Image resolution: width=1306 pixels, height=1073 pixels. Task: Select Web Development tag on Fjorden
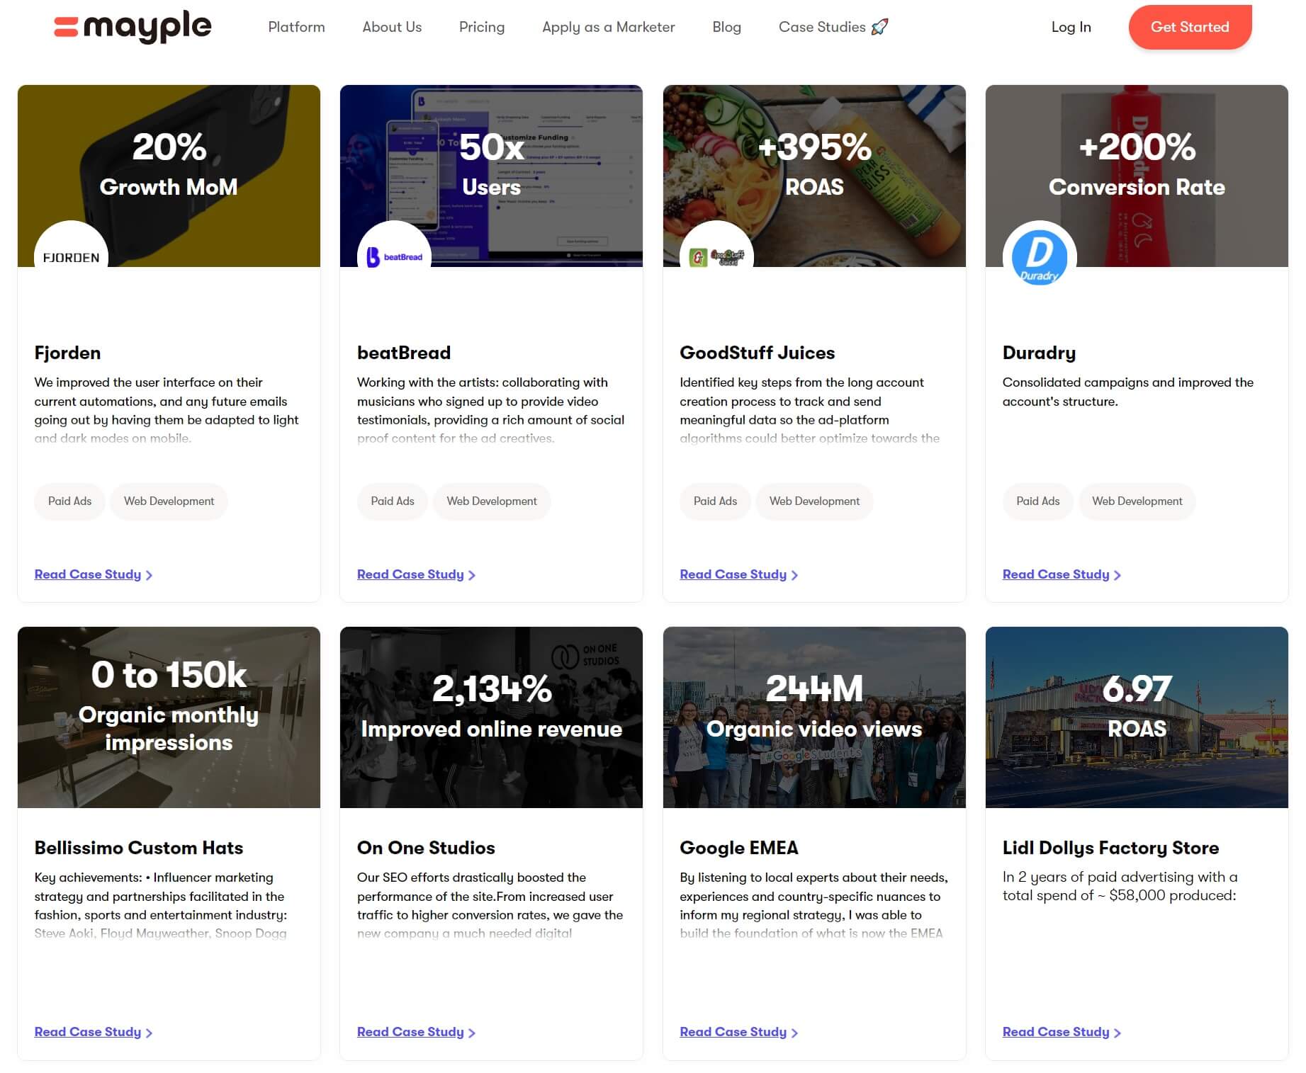point(169,501)
